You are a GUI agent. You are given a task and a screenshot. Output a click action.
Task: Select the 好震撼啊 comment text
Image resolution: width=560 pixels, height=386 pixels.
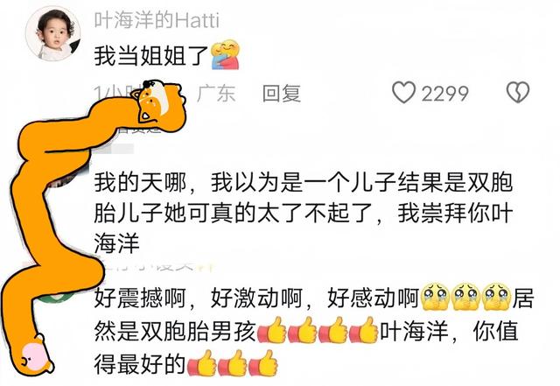point(314,332)
